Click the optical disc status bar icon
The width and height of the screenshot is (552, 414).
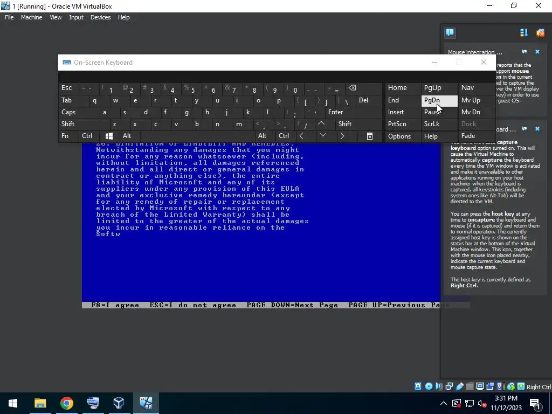(x=429, y=387)
